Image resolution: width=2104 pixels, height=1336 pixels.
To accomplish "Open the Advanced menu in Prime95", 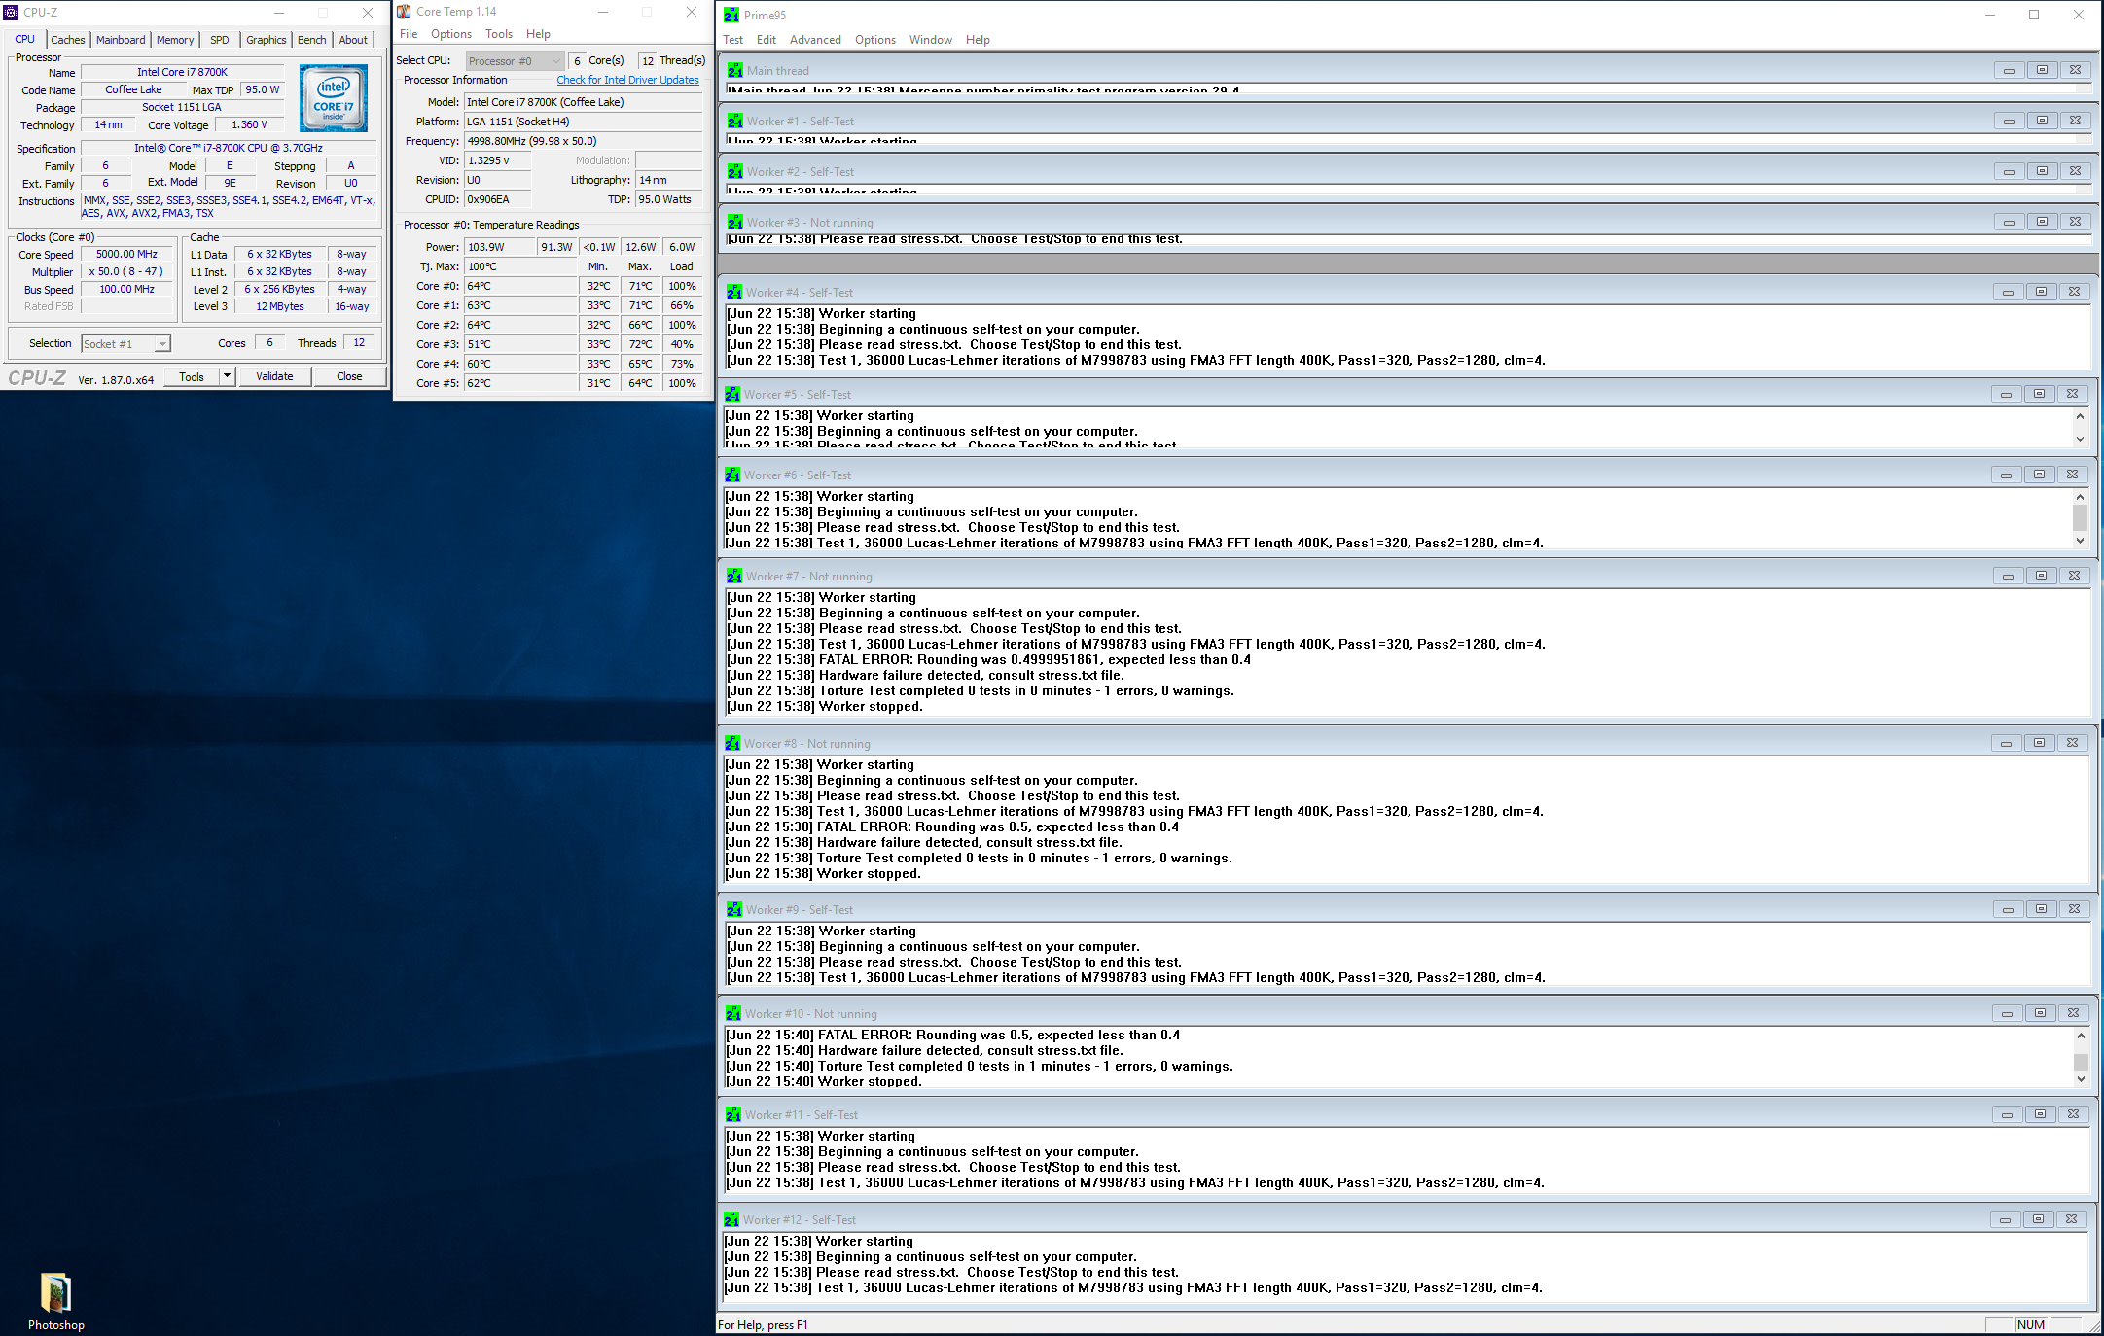I will (814, 40).
